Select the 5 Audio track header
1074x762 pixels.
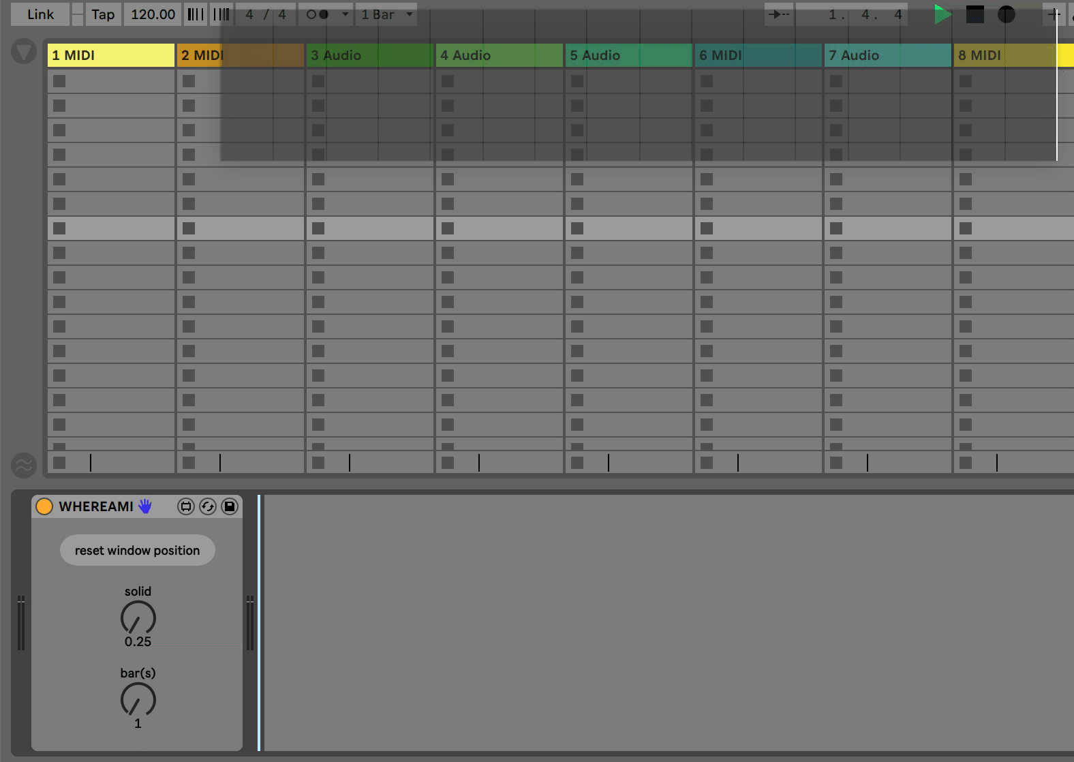[629, 55]
